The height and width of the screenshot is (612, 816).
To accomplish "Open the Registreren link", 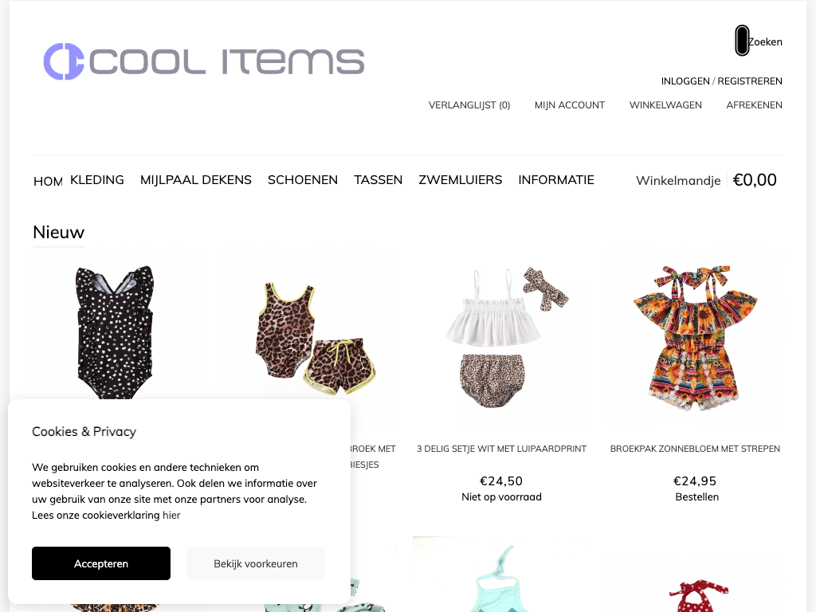I will pos(749,81).
